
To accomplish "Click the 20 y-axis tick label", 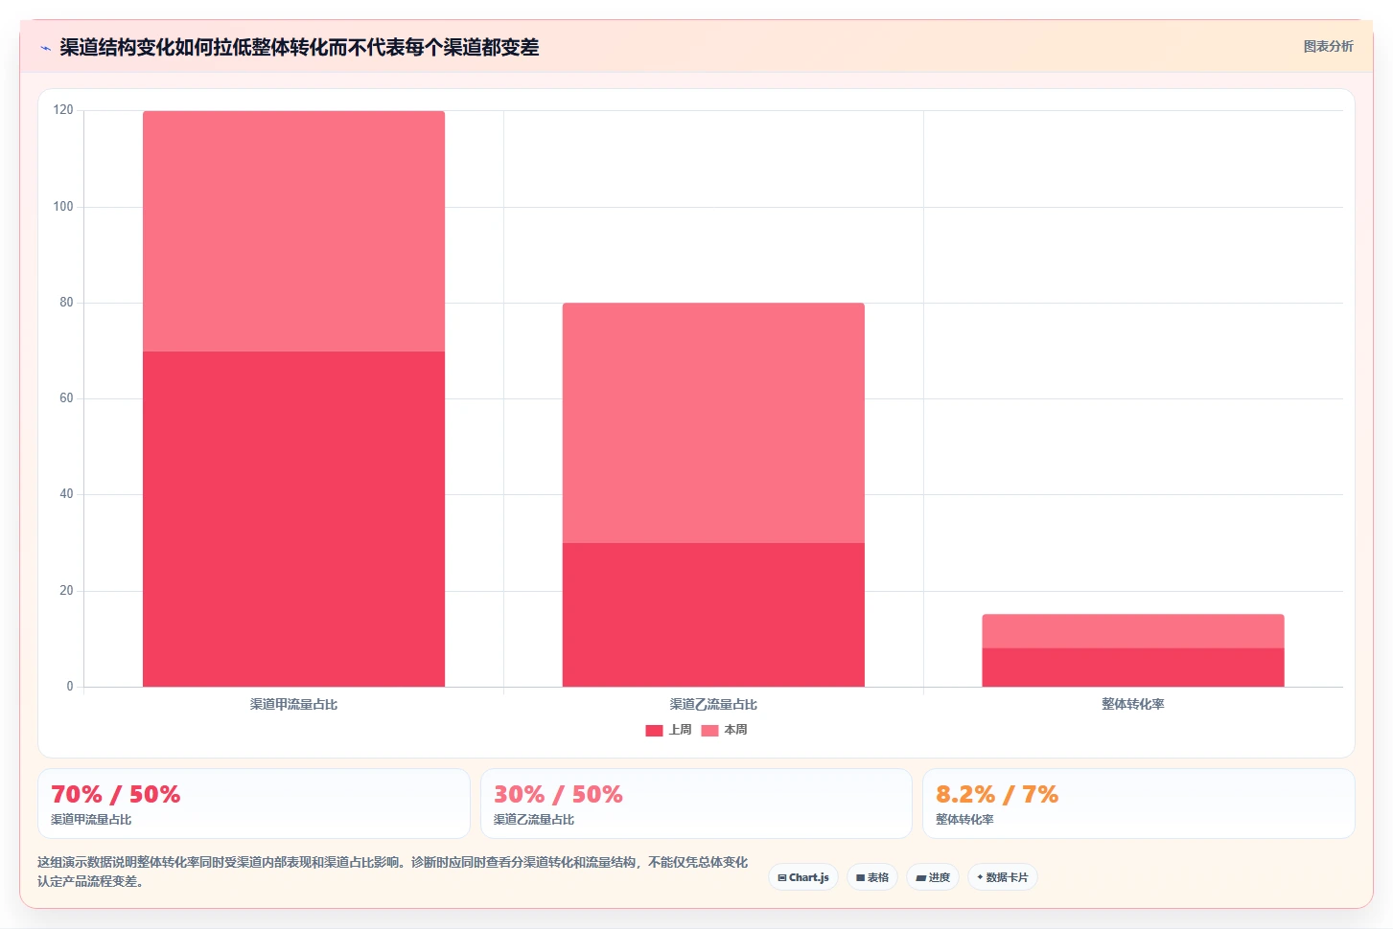I will coord(66,590).
